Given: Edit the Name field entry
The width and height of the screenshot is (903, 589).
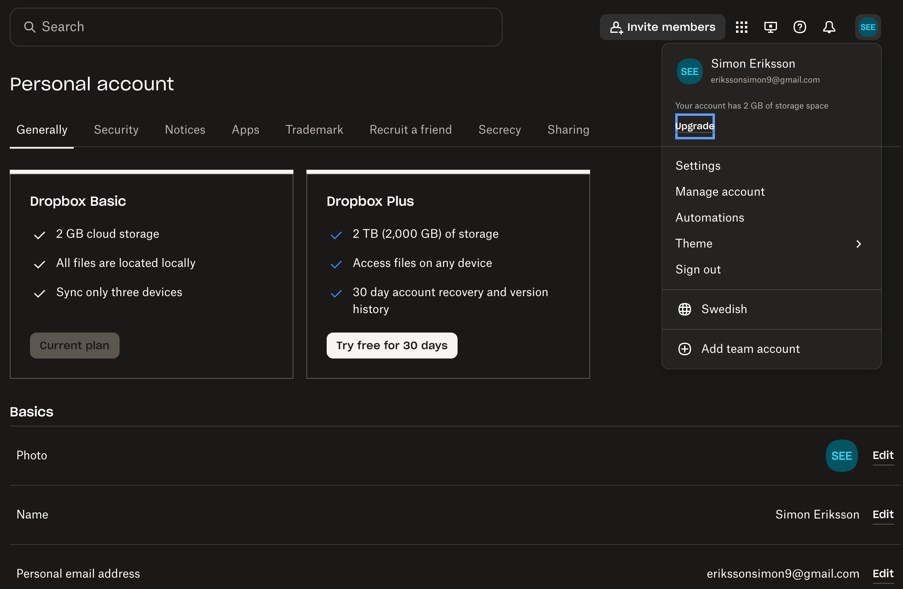Looking at the screenshot, I should point(883,514).
